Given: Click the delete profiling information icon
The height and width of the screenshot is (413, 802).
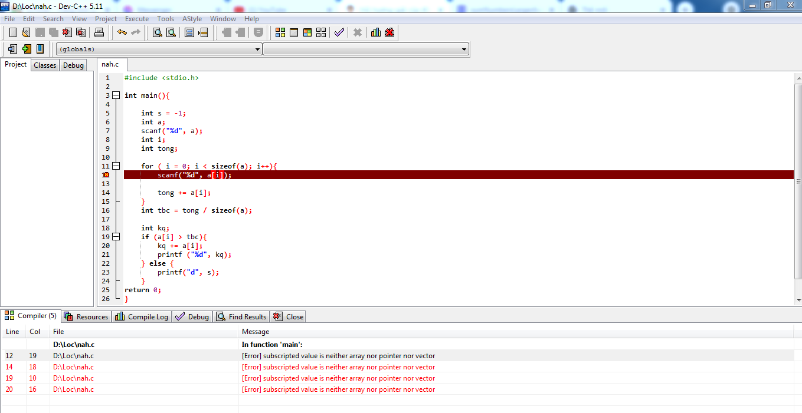Looking at the screenshot, I should coord(389,32).
